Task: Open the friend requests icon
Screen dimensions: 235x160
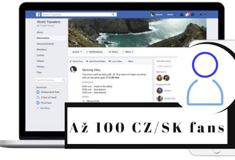Action: (182, 15)
